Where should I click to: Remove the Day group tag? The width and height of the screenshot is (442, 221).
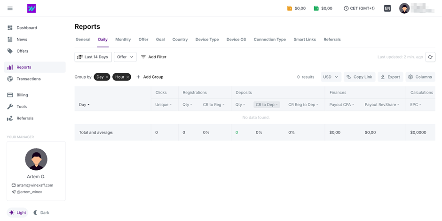click(x=107, y=77)
